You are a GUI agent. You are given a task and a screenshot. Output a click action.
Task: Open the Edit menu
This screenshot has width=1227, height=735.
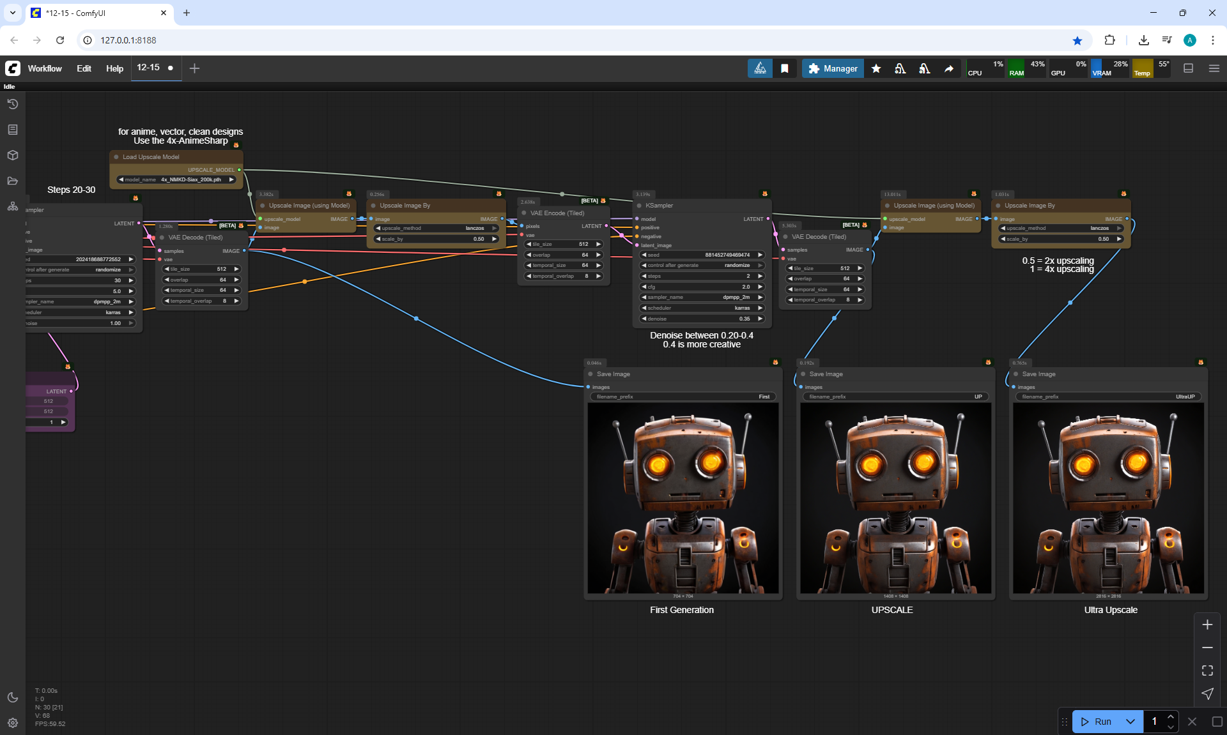[84, 68]
